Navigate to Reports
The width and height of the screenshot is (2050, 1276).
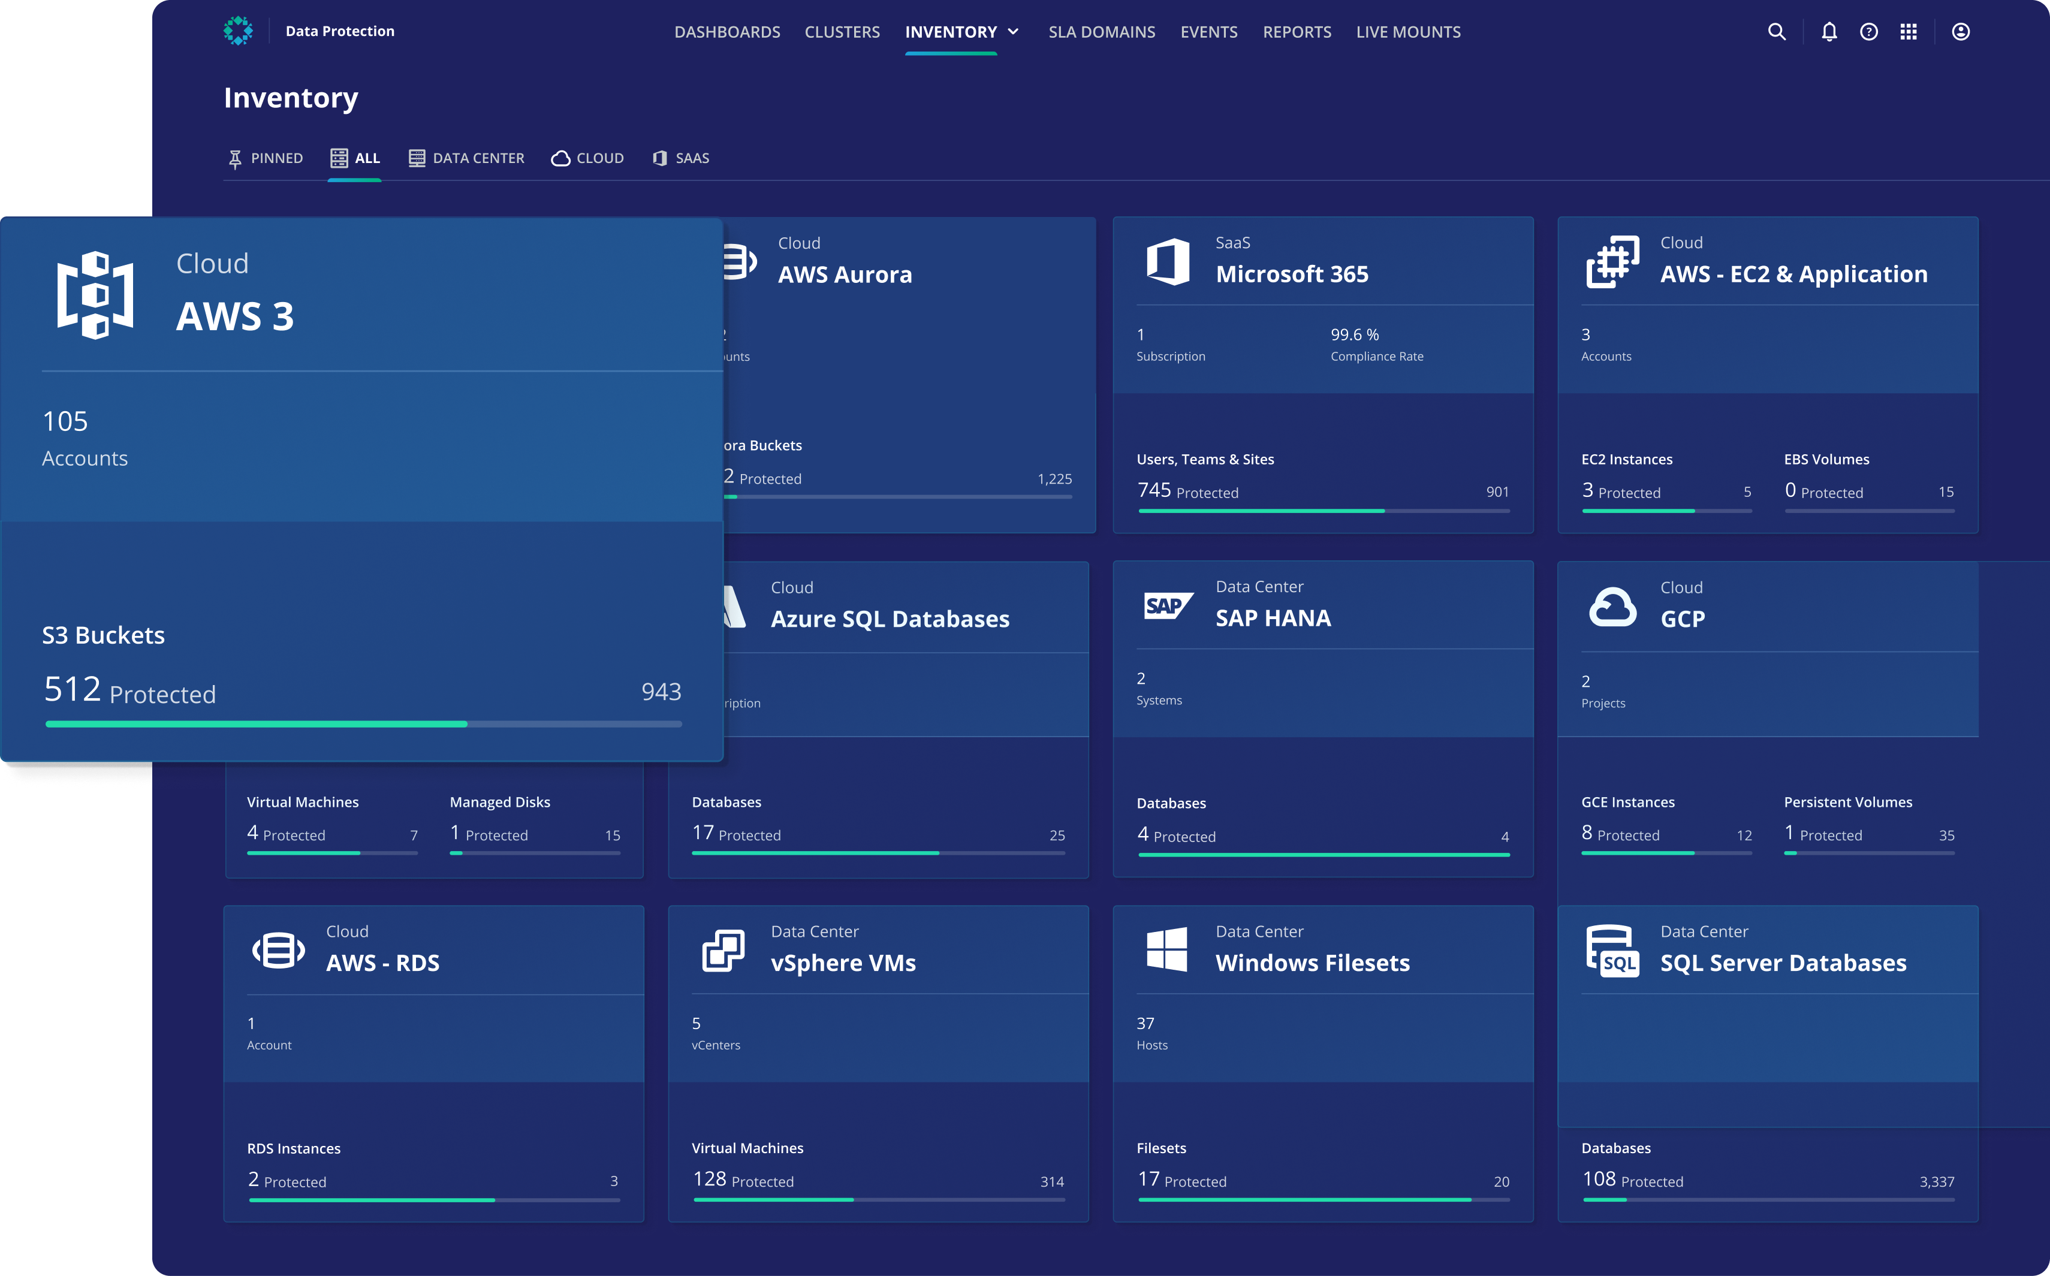click(x=1297, y=32)
